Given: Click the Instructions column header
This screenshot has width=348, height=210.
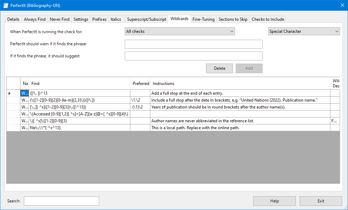Looking at the screenshot, I should click(240, 83).
